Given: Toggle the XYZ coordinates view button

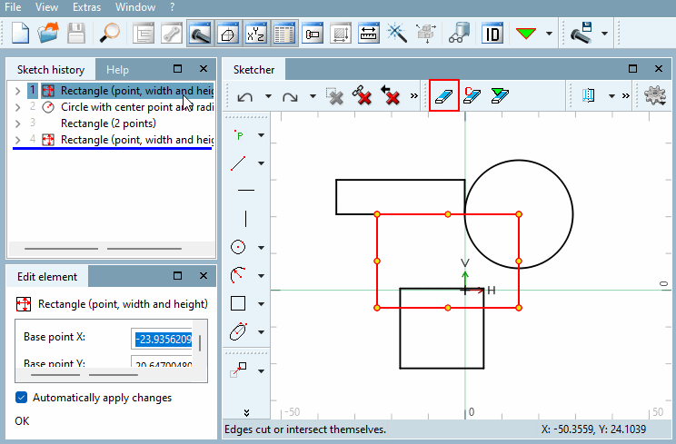Looking at the screenshot, I should (x=256, y=34).
